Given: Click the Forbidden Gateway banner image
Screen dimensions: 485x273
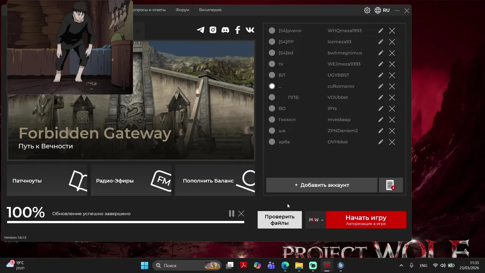Looking at the screenshot, I should click(x=131, y=100).
